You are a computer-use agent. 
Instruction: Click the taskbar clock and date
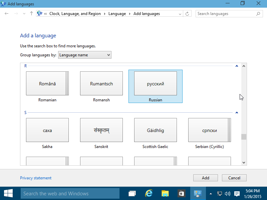253,194
